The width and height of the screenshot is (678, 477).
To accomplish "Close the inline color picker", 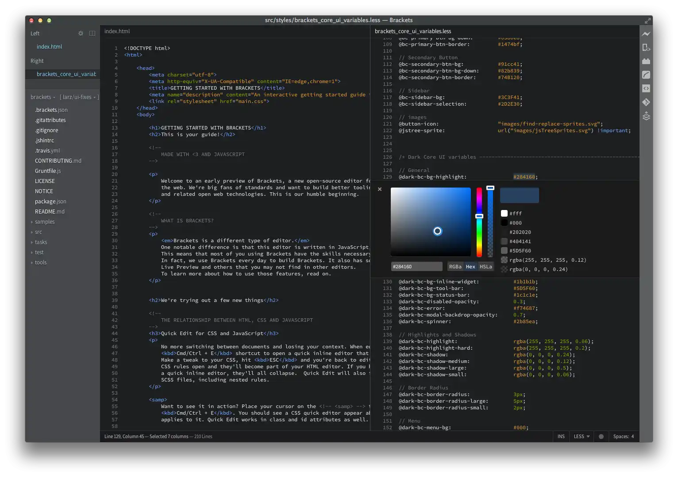I will coord(380,189).
